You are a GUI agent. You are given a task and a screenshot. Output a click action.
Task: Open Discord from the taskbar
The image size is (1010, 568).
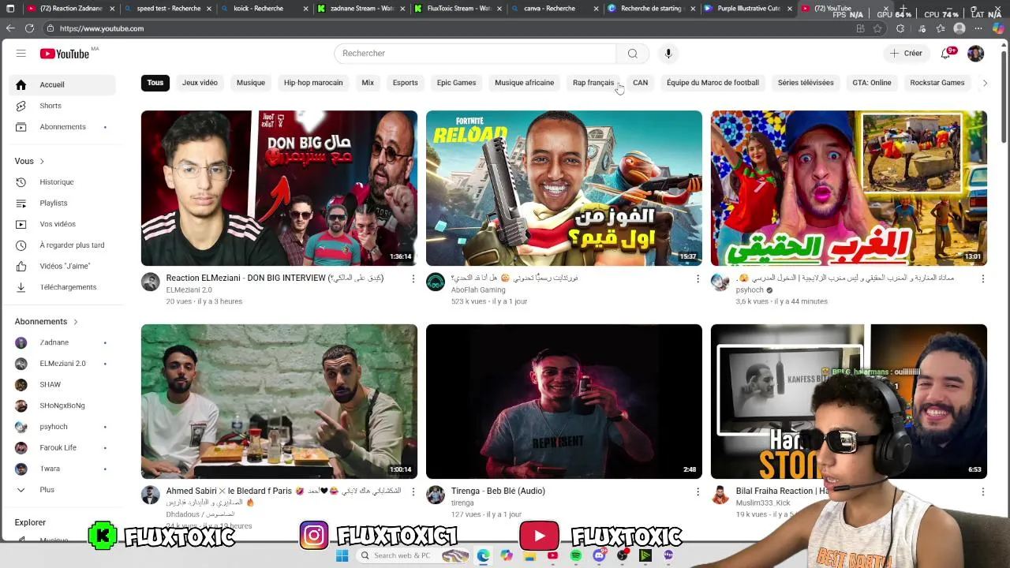pos(599,555)
